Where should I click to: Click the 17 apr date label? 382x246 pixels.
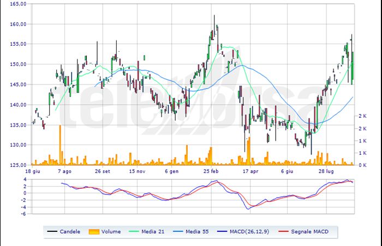[x=250, y=171]
